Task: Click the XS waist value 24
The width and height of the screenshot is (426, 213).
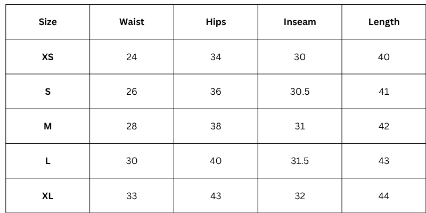Action: (x=132, y=57)
